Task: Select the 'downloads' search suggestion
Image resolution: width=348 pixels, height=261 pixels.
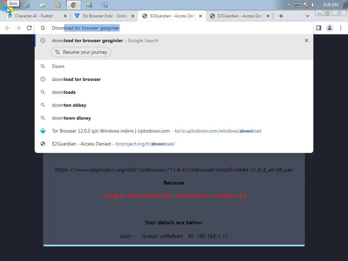Action: tap(174, 92)
